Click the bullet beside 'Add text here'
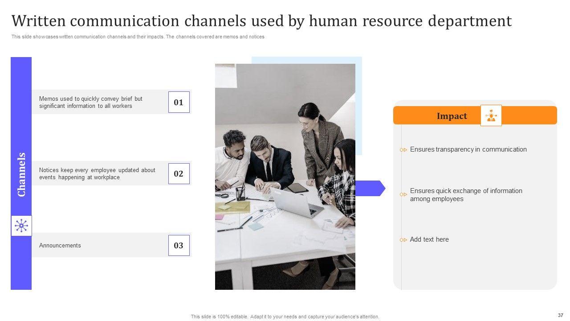 pyautogui.click(x=403, y=240)
